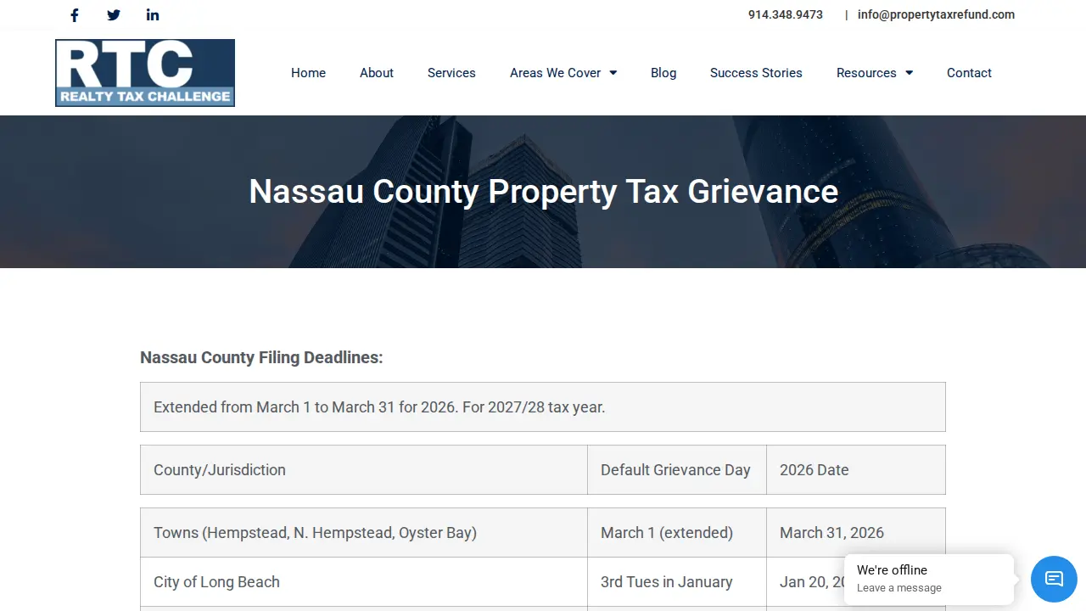
Task: Select the March 31, 2026 date cell
Action: click(x=856, y=533)
